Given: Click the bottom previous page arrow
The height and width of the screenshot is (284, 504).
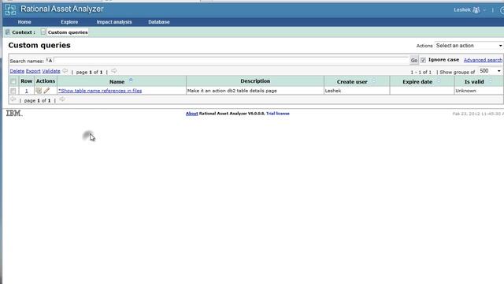Looking at the screenshot, I should click(x=13, y=99).
